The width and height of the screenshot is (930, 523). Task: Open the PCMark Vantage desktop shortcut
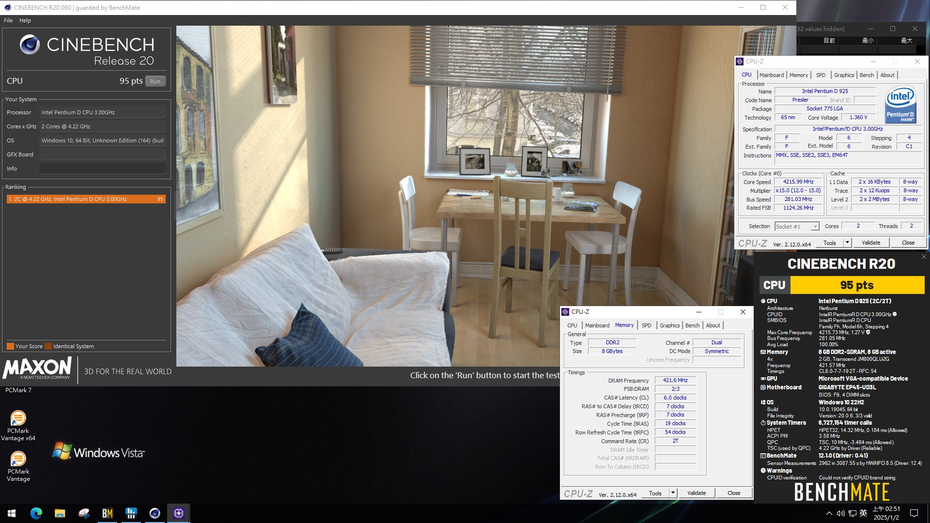point(18,466)
